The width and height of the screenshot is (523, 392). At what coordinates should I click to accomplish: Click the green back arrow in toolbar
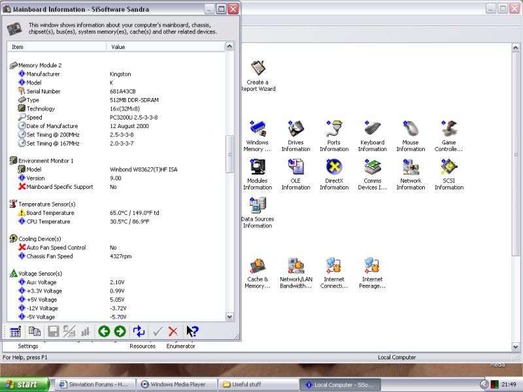coord(104,332)
